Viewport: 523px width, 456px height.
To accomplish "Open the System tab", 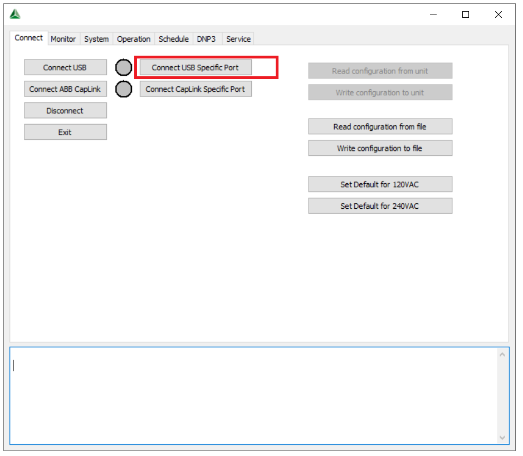I will pyautogui.click(x=96, y=39).
